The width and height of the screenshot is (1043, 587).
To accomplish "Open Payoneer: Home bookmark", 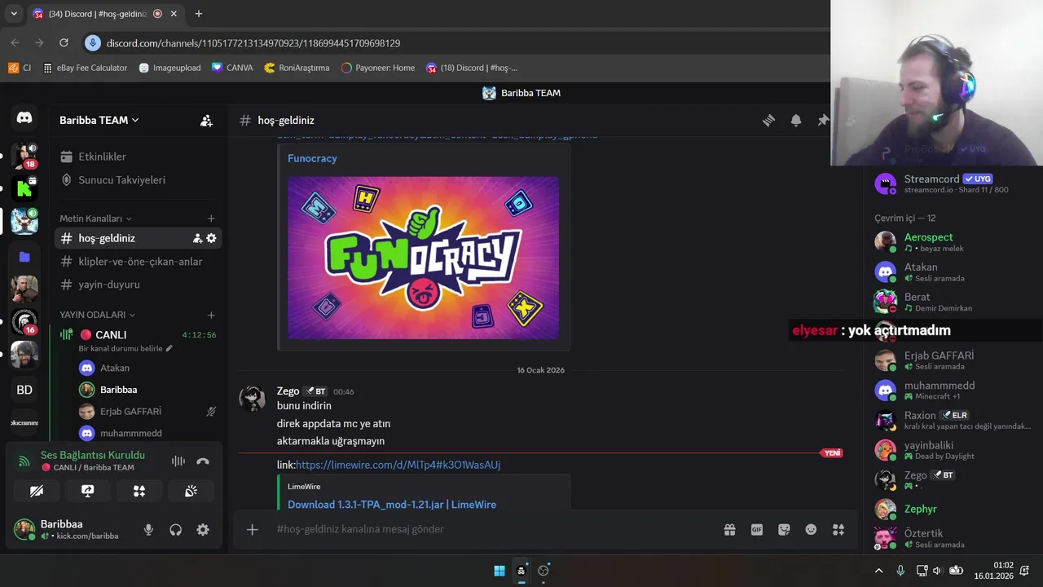I will tap(378, 68).
